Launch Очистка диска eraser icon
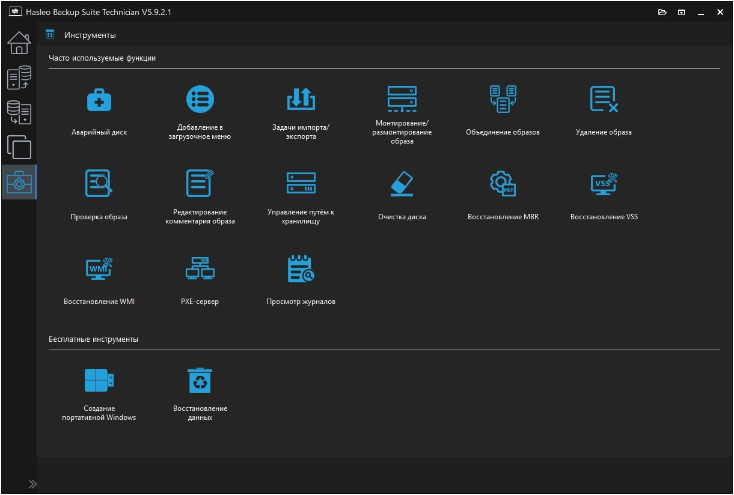Viewport: 734px width, 495px height. click(x=402, y=183)
